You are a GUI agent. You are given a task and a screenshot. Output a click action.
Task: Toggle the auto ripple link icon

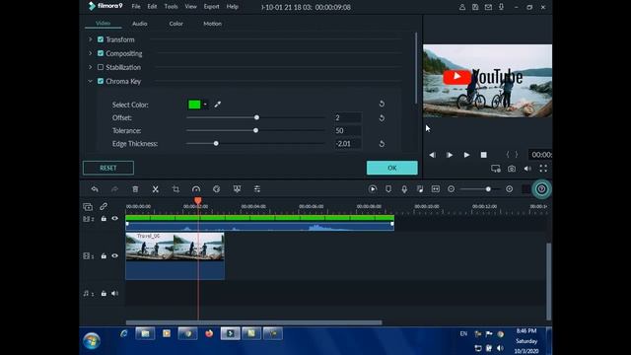(x=104, y=206)
